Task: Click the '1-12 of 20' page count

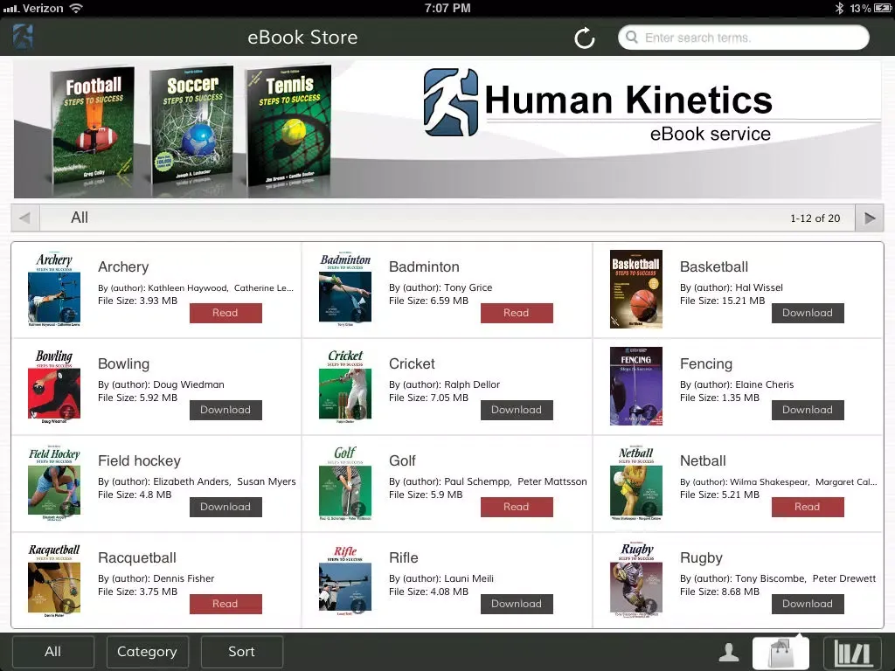Action: pyautogui.click(x=815, y=218)
